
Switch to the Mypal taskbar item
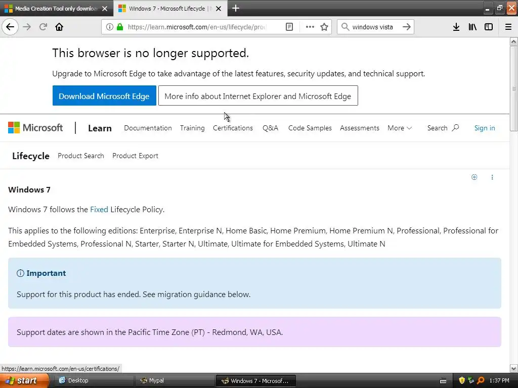pyautogui.click(x=174, y=381)
